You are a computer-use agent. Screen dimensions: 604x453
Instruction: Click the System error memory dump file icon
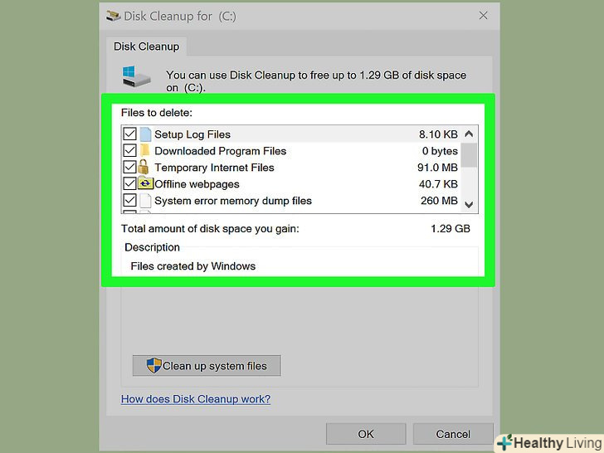pos(145,200)
